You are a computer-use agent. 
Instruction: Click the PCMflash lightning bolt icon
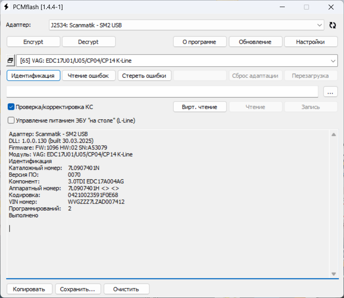pyautogui.click(x=6, y=7)
